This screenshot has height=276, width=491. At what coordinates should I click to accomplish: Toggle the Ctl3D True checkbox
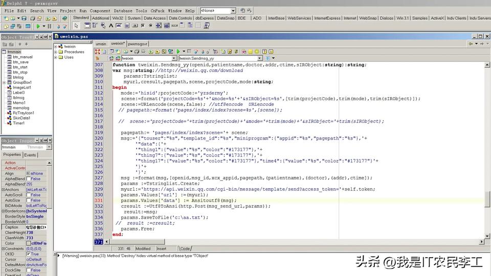tap(29, 254)
